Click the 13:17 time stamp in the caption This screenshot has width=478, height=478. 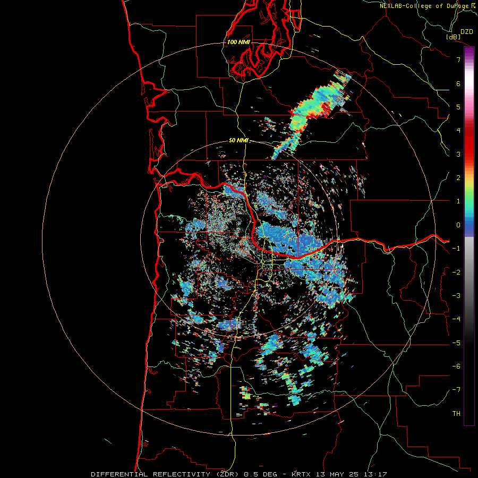[375, 474]
